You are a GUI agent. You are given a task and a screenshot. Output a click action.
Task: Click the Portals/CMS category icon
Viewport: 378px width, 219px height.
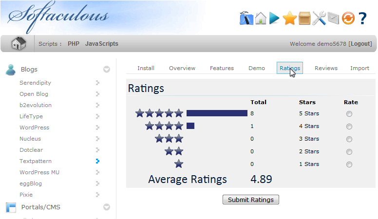pos(11,207)
